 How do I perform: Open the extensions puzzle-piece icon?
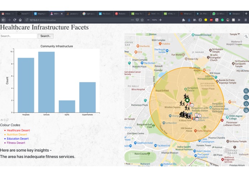point(183,20)
